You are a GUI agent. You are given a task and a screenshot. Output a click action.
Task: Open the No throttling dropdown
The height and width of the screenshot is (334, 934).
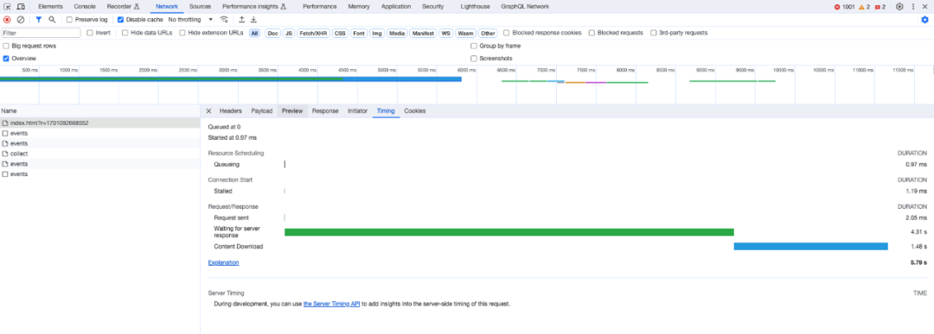click(x=190, y=20)
